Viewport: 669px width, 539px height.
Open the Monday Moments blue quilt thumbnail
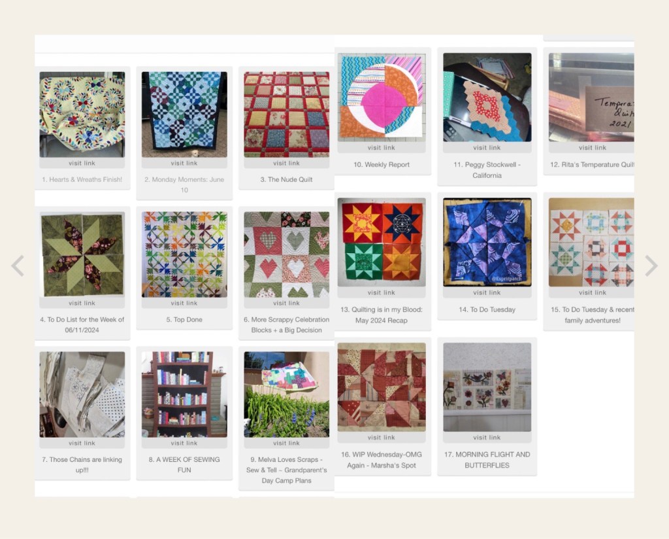(184, 114)
